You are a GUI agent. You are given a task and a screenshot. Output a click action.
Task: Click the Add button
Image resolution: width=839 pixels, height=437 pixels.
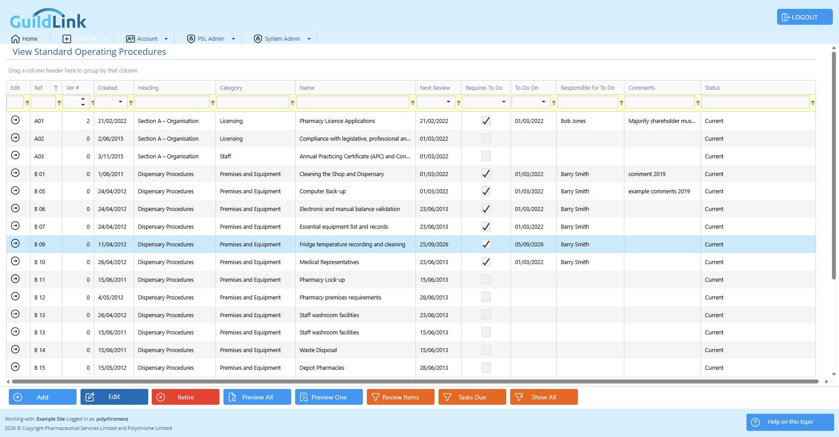42,397
